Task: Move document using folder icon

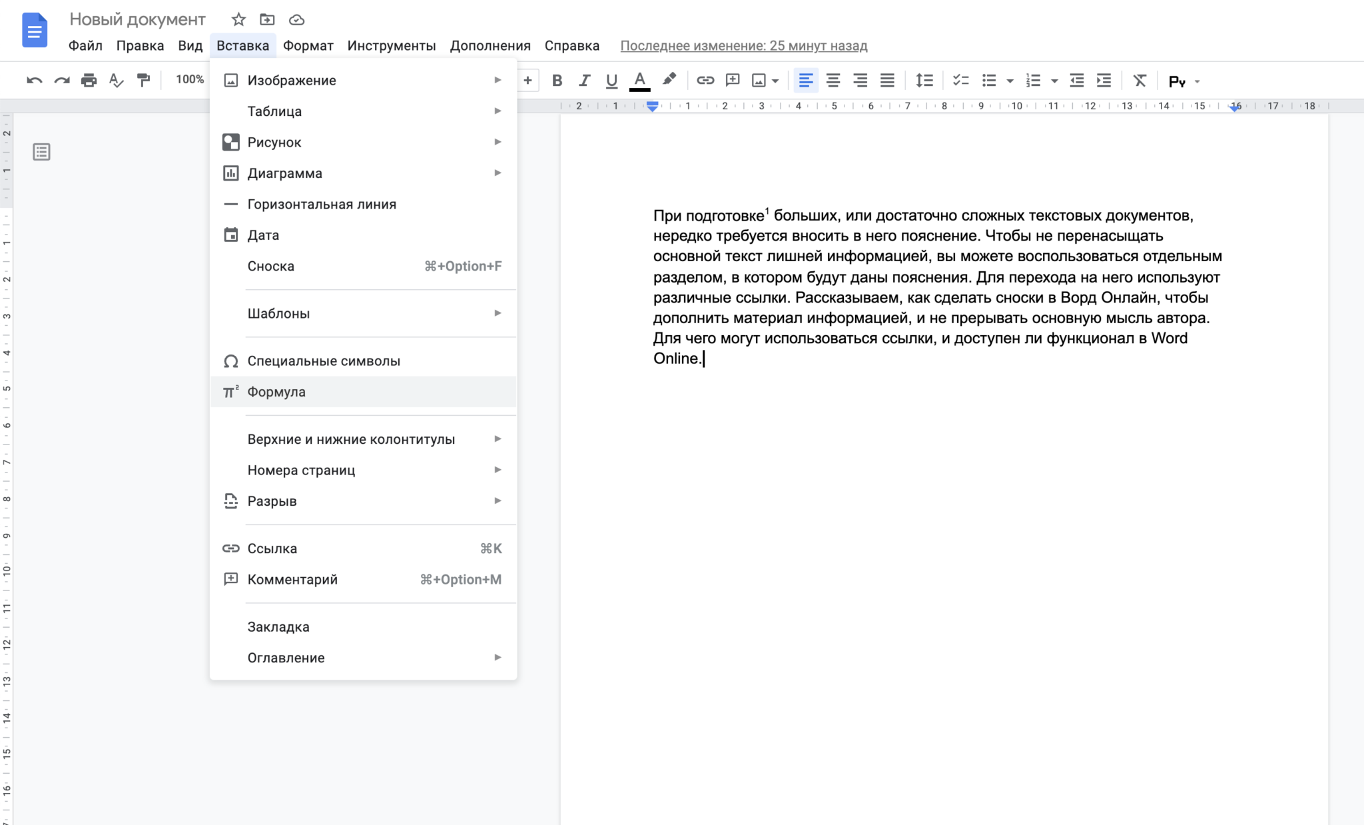Action: pyautogui.click(x=267, y=19)
